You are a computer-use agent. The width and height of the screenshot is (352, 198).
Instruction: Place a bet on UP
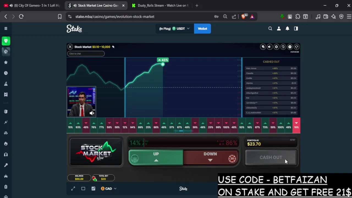(x=156, y=158)
